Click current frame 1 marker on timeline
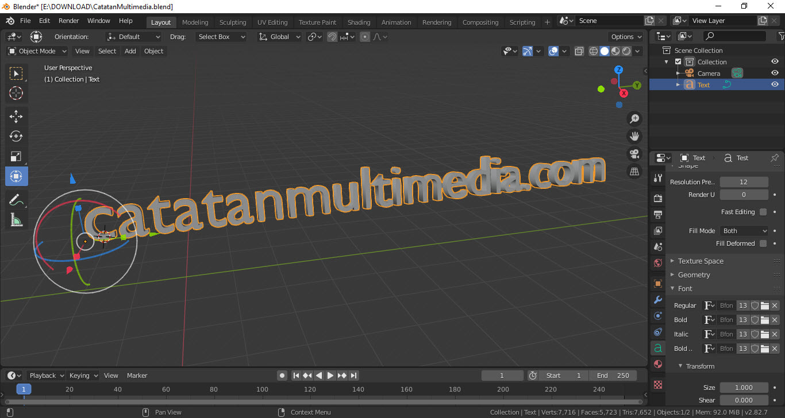The width and height of the screenshot is (785, 418). 24,389
